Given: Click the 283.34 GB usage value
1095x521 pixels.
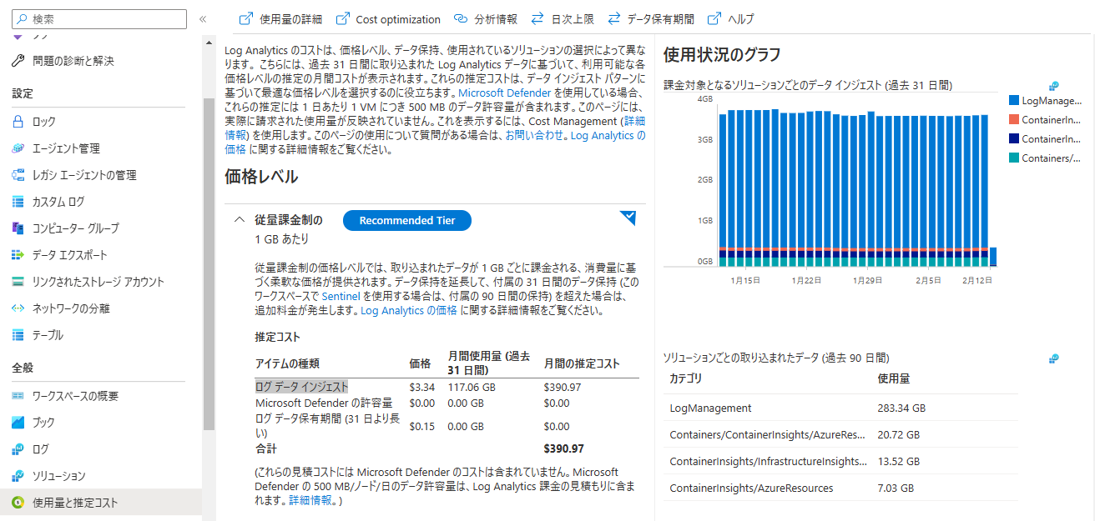Looking at the screenshot, I should point(901,408).
